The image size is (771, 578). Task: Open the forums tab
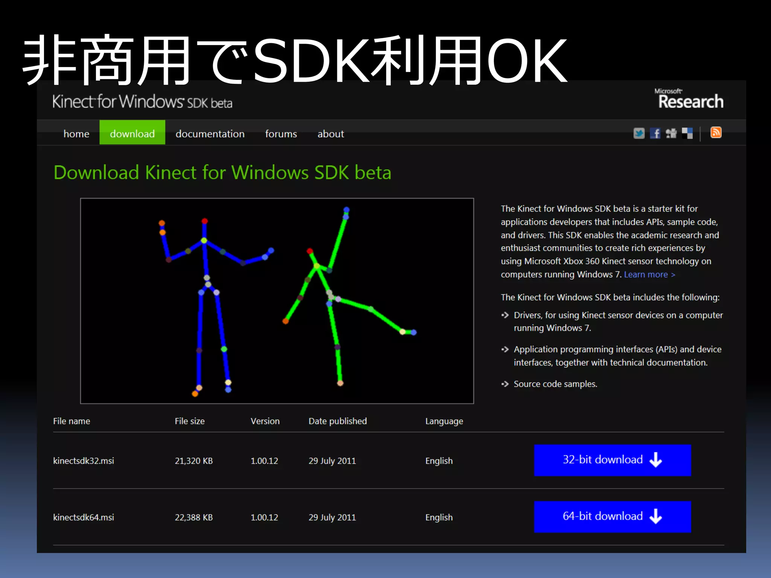click(x=281, y=134)
